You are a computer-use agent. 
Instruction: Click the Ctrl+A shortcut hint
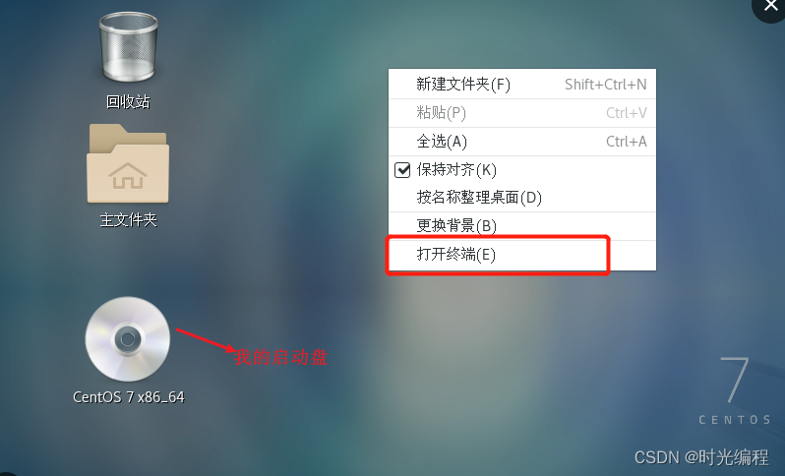point(627,142)
